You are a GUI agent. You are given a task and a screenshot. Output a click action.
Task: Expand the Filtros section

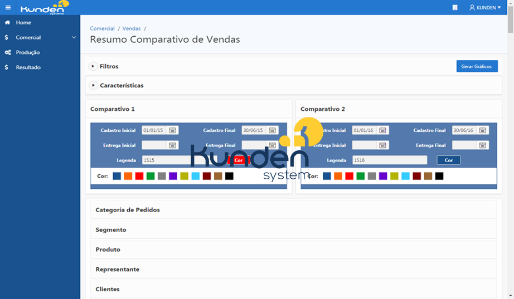click(93, 66)
